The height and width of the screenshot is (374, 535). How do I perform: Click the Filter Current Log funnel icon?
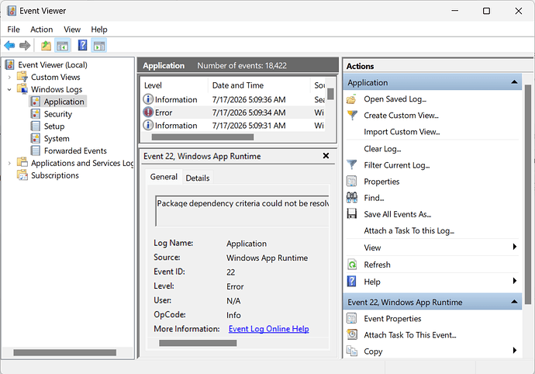tap(352, 165)
